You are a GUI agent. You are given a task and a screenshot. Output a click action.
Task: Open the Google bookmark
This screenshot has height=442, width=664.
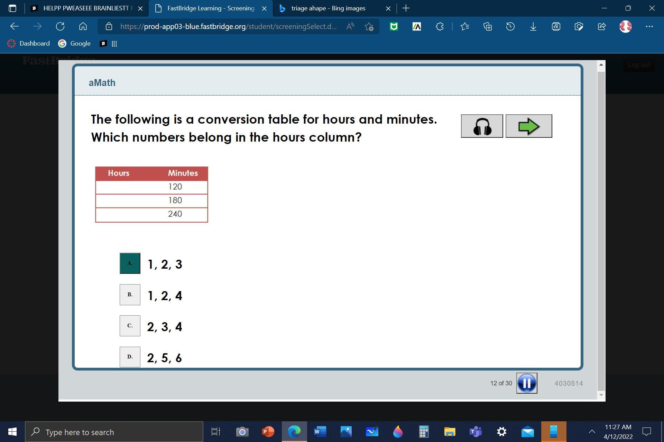(x=74, y=44)
